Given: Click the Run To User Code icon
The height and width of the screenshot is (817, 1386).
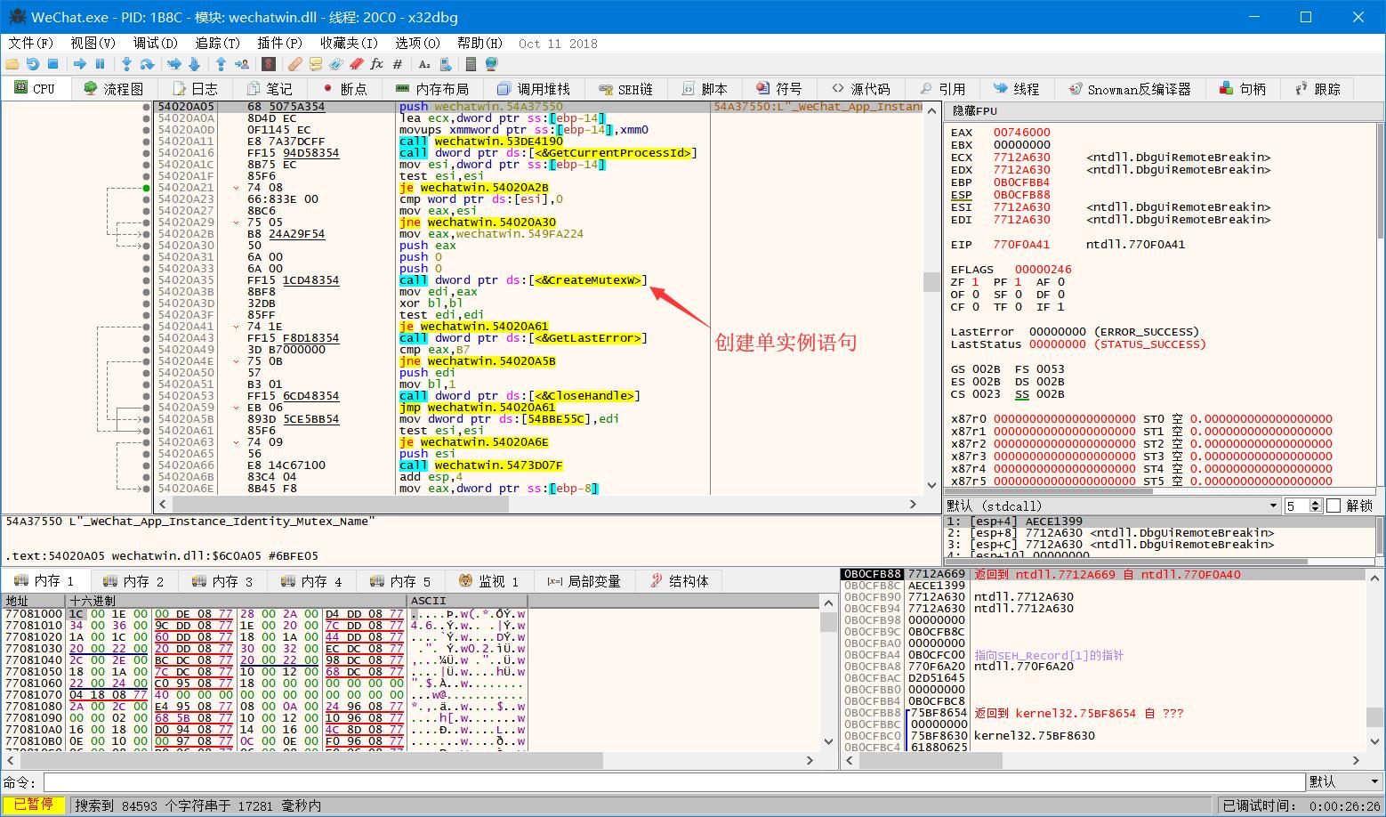Looking at the screenshot, I should pos(242,64).
